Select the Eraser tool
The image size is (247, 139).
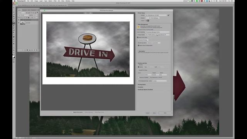14,30
